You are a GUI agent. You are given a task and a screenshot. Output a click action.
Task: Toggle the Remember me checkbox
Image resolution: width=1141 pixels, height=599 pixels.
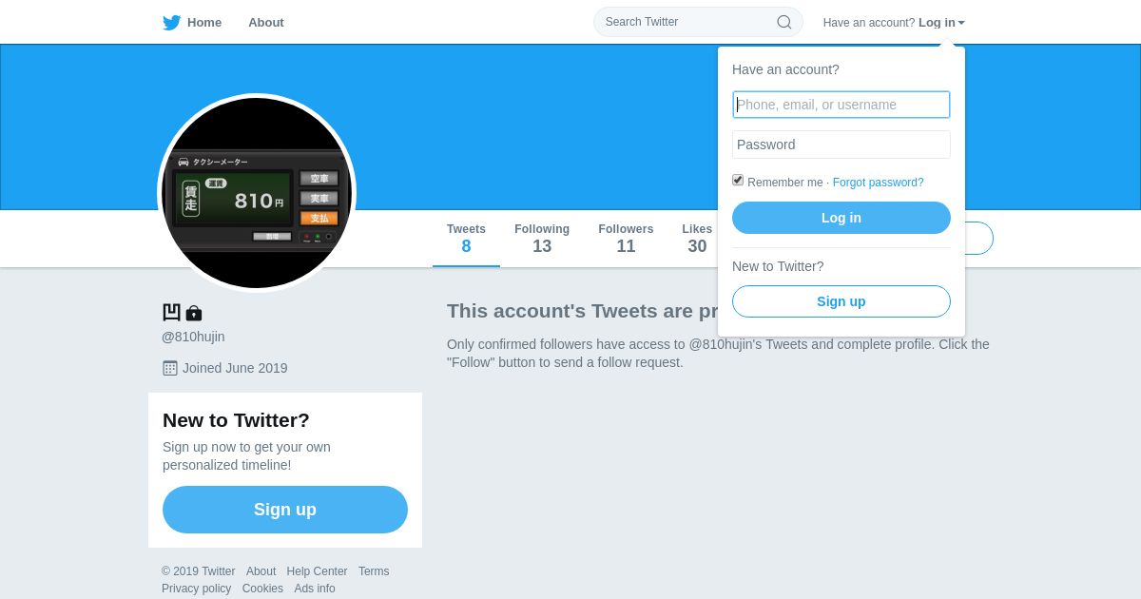[738, 180]
